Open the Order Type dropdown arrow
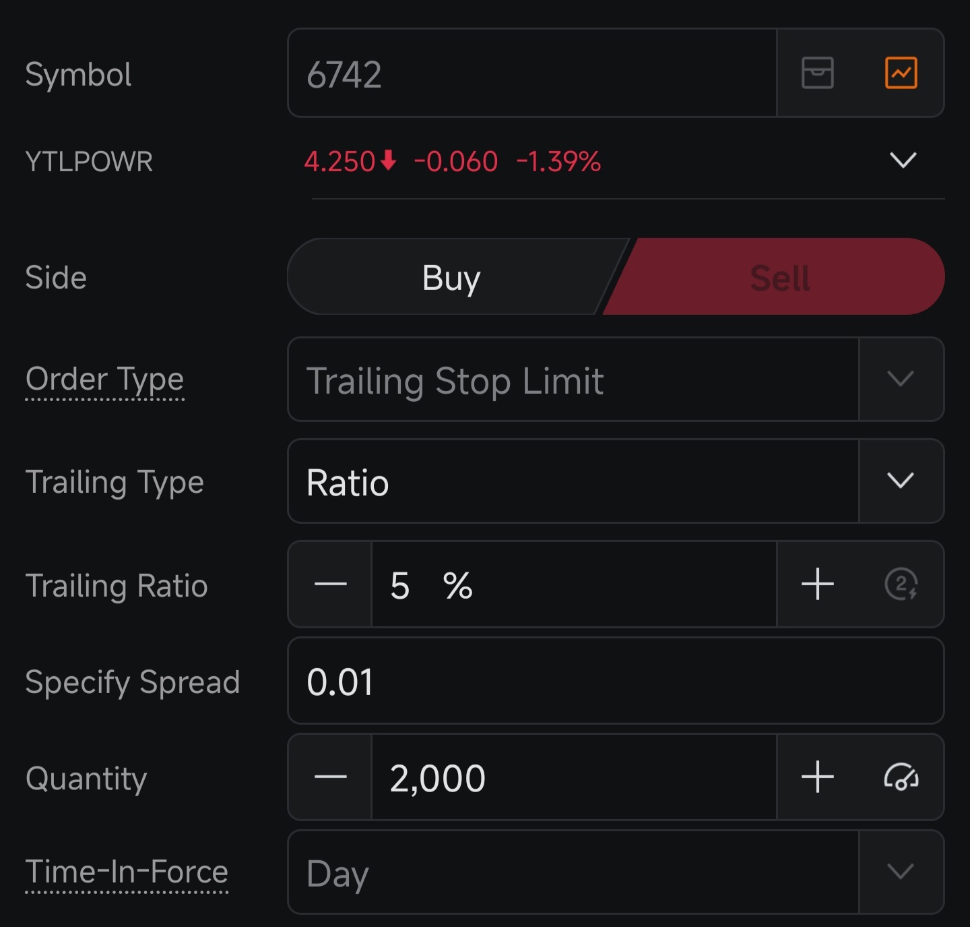This screenshot has height=927, width=970. tap(901, 380)
